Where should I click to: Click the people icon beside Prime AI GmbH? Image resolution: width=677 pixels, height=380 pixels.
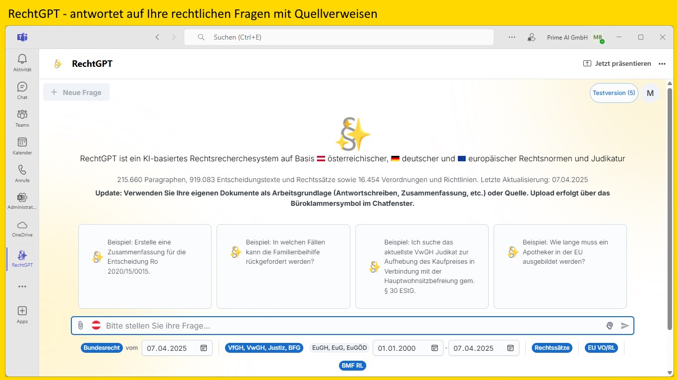[531, 37]
